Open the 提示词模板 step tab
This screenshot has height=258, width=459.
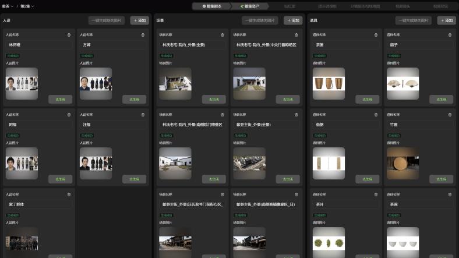coord(327,6)
